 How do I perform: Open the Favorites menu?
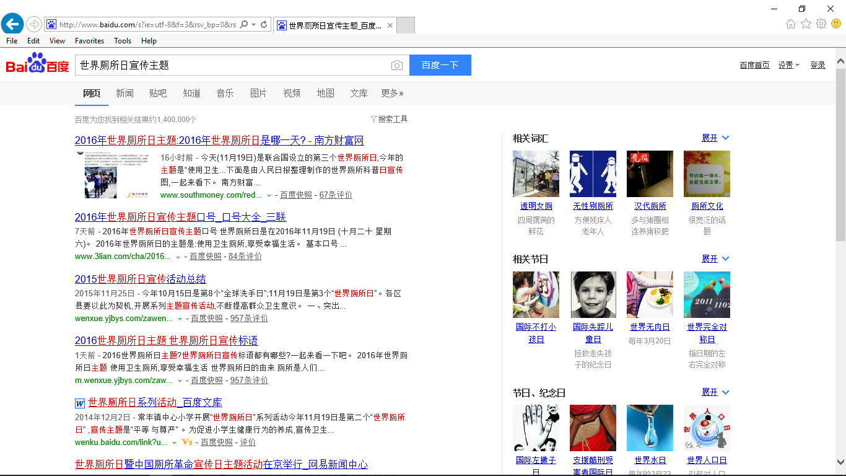click(x=89, y=41)
